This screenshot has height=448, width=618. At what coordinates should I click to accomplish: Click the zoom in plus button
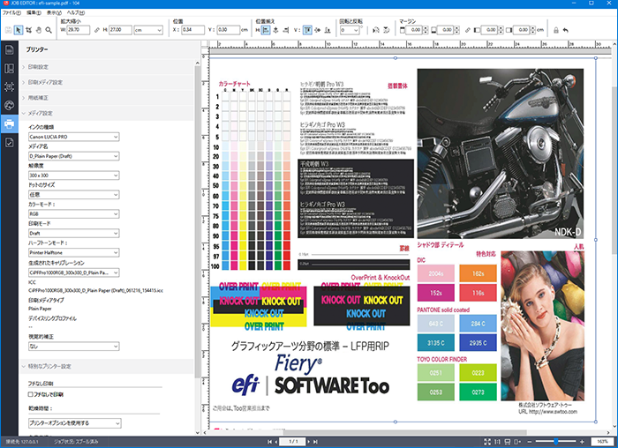[x=582, y=442]
